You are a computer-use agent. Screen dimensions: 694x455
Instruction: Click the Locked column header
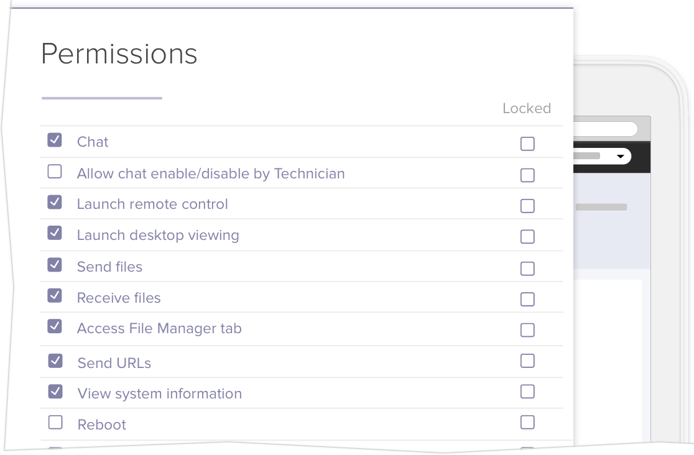click(527, 108)
